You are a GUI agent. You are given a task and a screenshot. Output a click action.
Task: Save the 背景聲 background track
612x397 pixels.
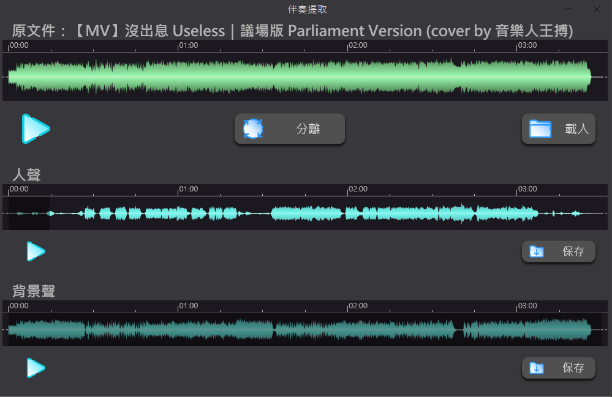[559, 368]
